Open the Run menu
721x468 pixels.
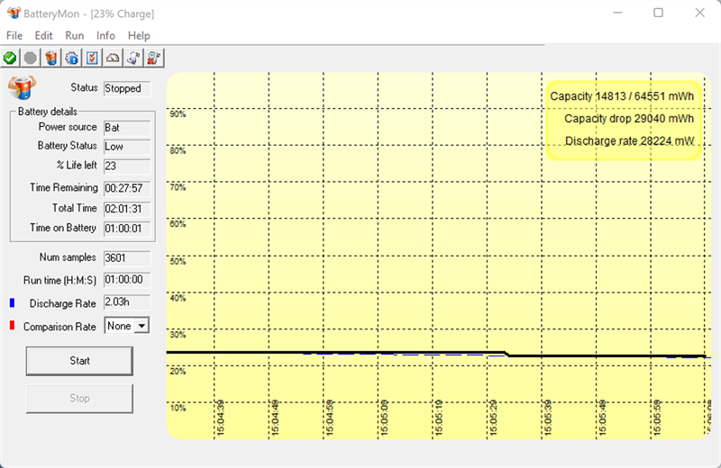coord(75,35)
